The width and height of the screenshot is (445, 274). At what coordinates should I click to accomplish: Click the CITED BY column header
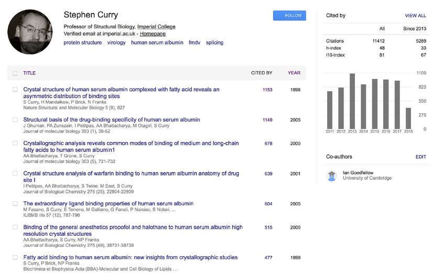pyautogui.click(x=262, y=73)
